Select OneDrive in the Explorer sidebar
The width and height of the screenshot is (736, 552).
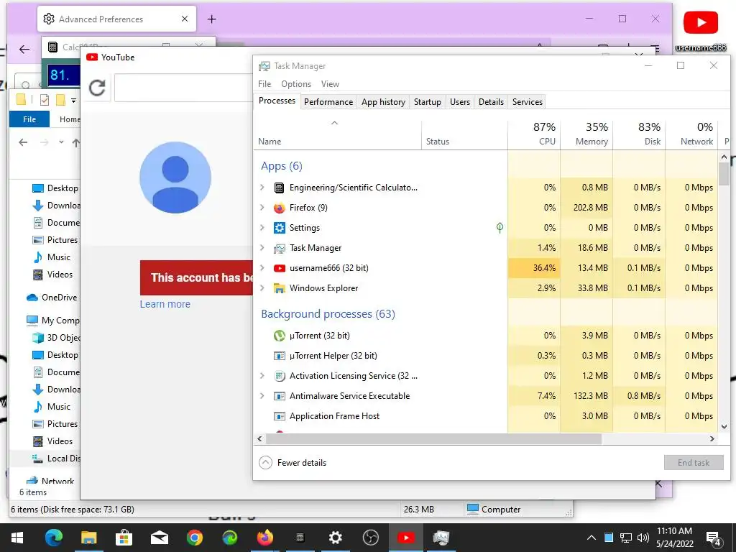52,297
